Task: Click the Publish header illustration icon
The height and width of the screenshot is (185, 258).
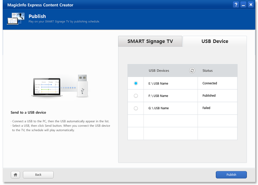Action: click(x=16, y=19)
